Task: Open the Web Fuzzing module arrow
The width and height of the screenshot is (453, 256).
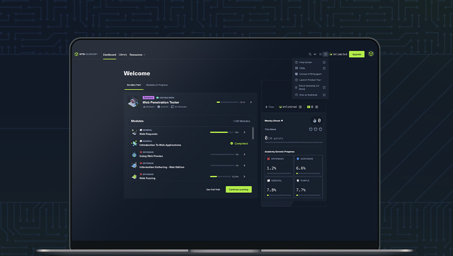Action: [x=244, y=176]
